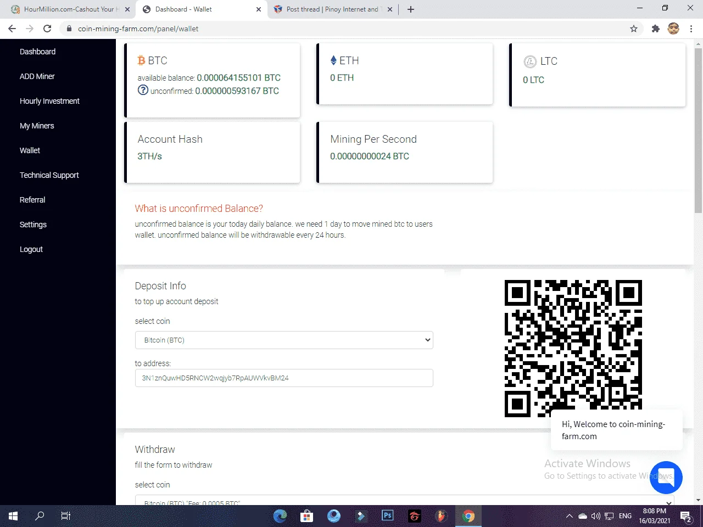
Task: Show hidden system tray icons
Action: click(570, 516)
